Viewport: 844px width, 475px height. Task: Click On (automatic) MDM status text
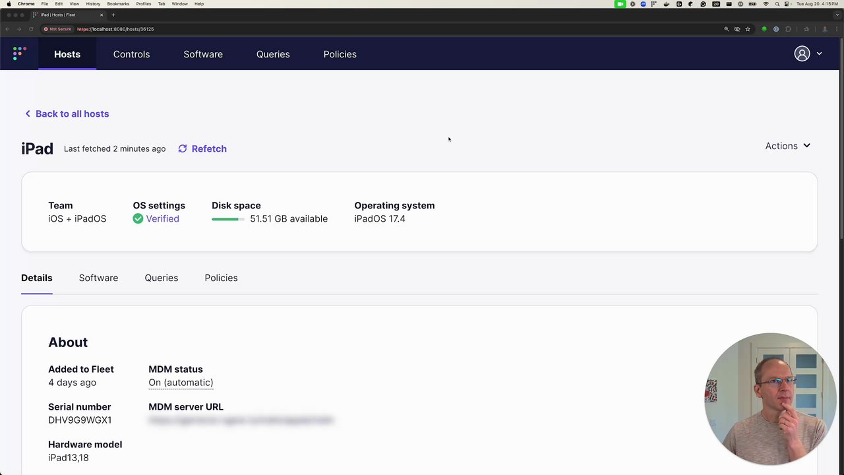point(181,383)
